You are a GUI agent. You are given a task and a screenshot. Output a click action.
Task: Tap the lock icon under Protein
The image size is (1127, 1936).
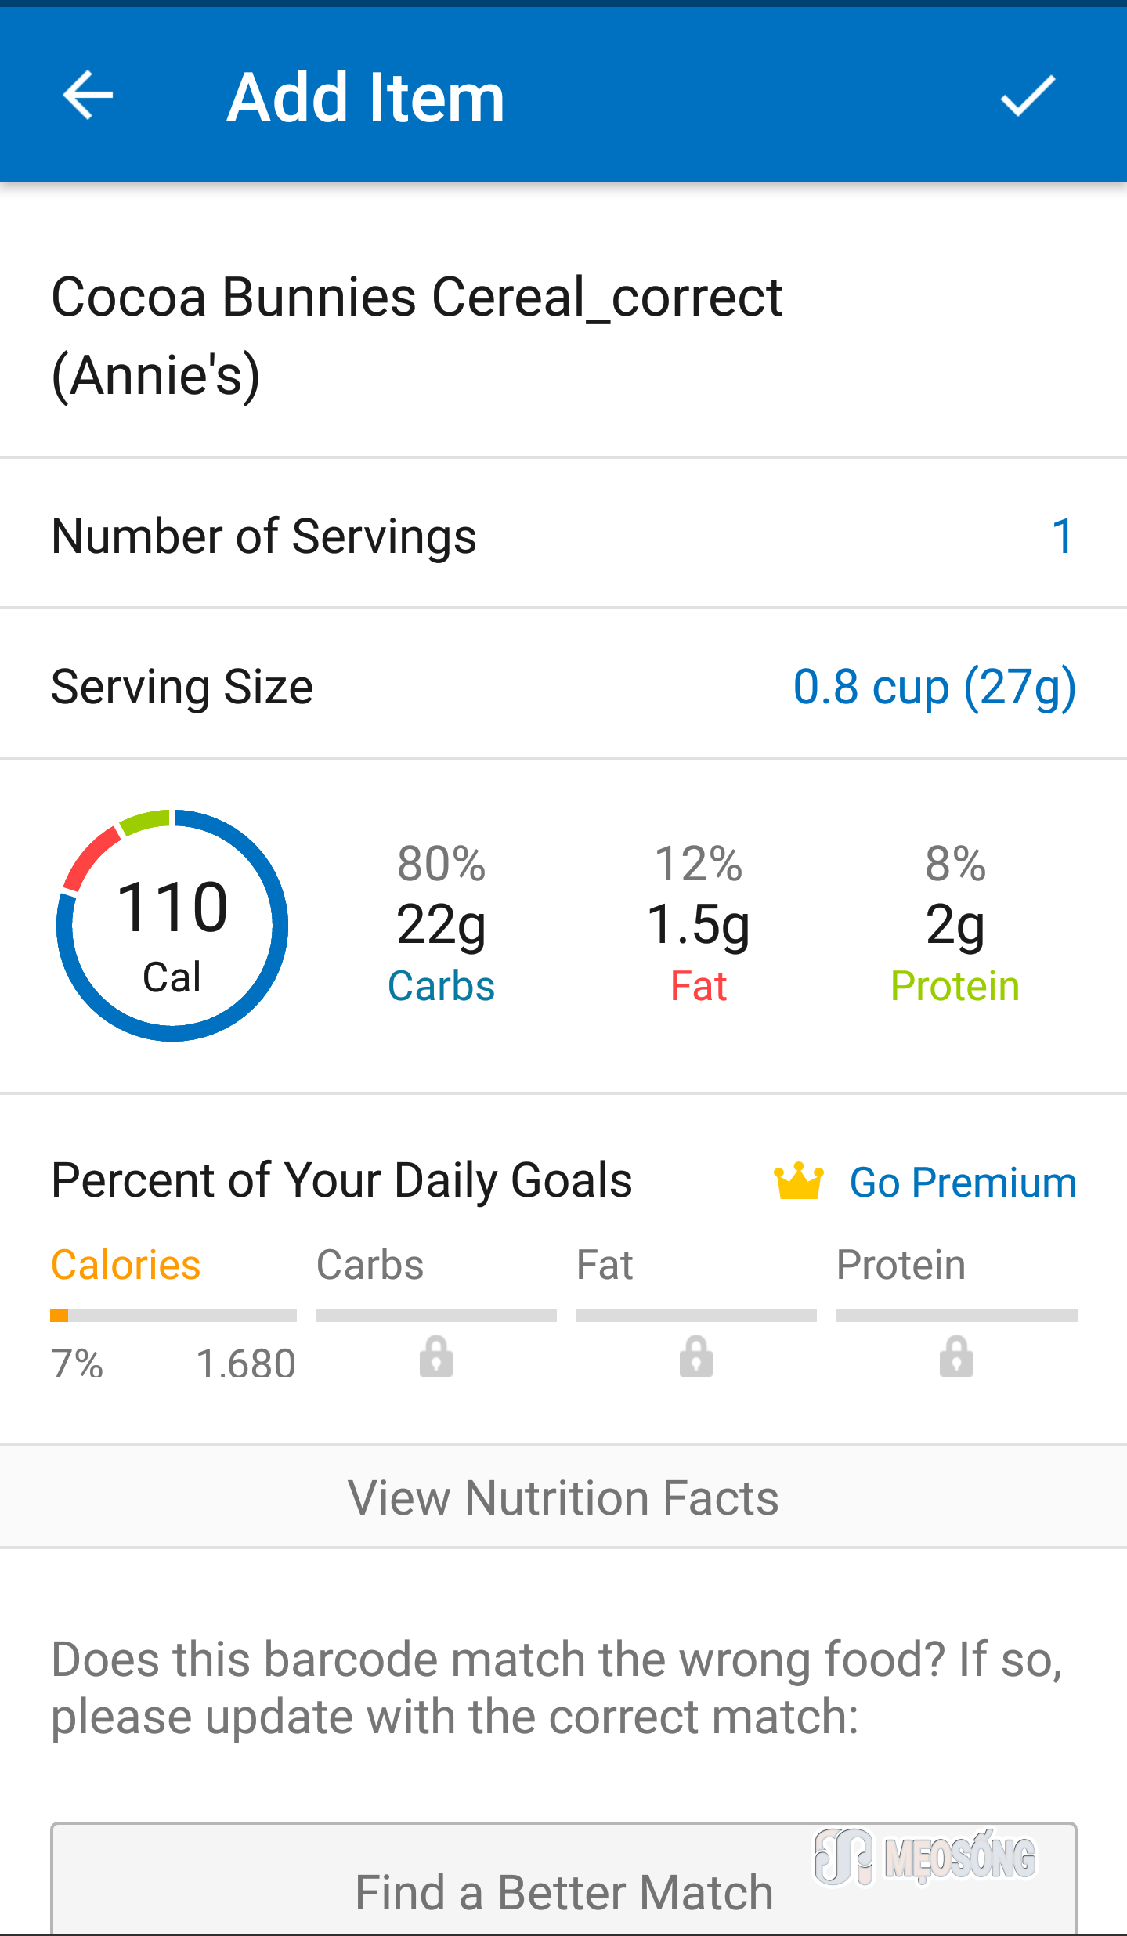956,1356
